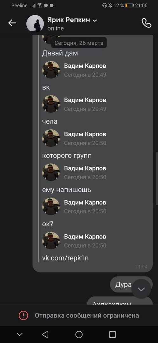The image size is (158, 343).
Task: Expand chat menu chevron beside Ярик Репкин
Action: (95, 21)
